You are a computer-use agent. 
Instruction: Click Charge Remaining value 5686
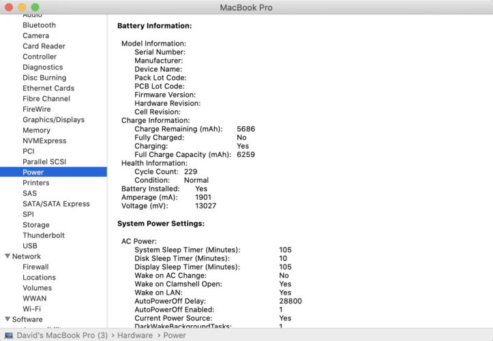(246, 129)
